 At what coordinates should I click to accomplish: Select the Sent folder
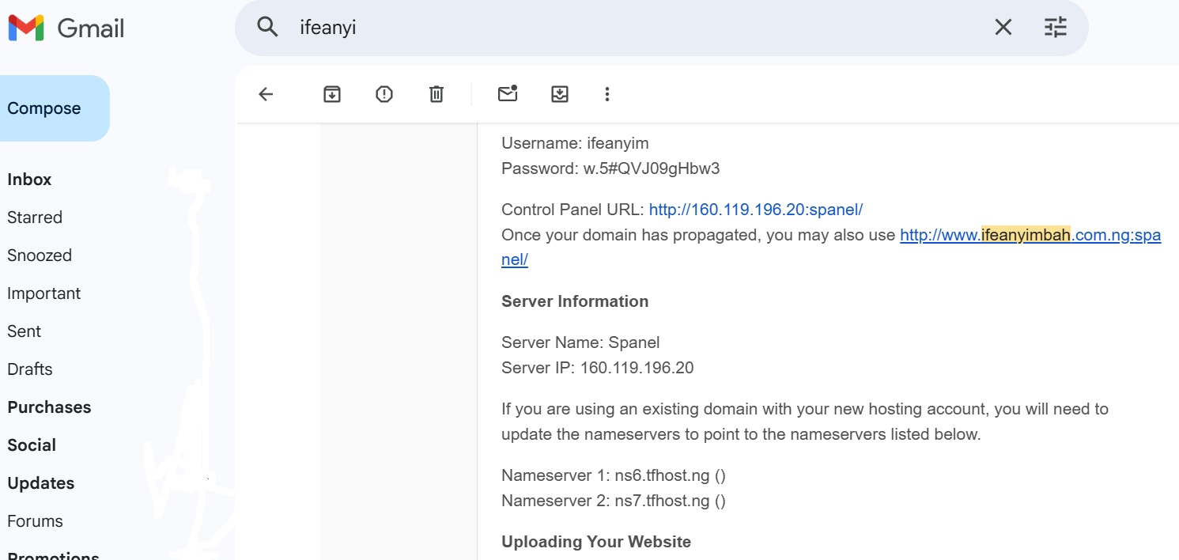pyautogui.click(x=24, y=331)
